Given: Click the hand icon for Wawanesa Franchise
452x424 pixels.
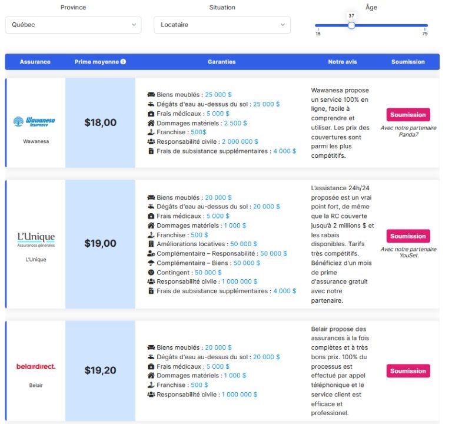Looking at the screenshot, I should (x=151, y=132).
